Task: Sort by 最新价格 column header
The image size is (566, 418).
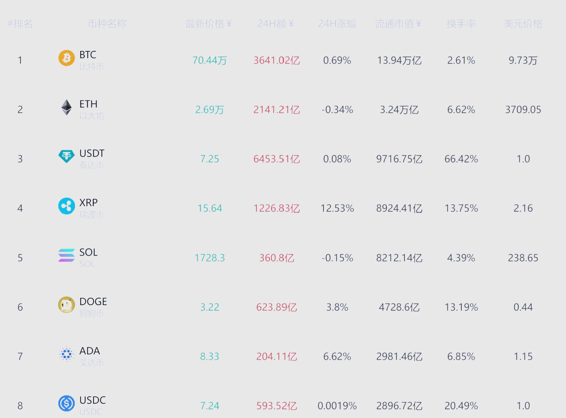Action: [x=209, y=24]
